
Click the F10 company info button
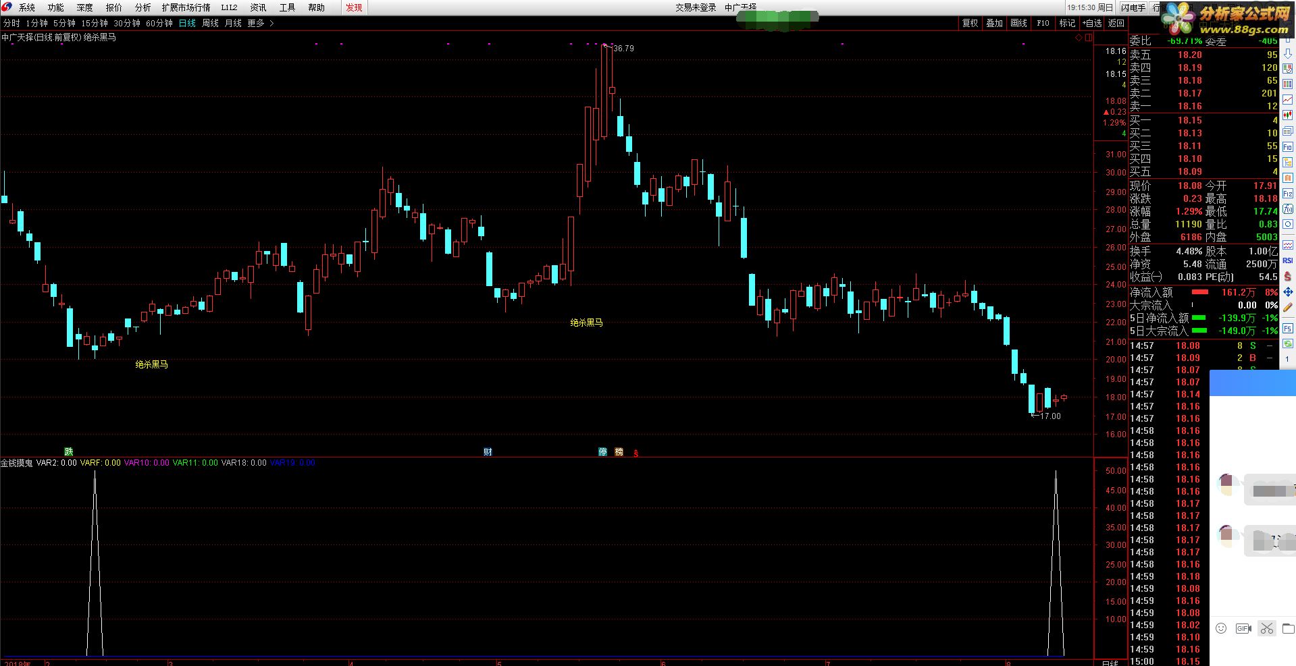(x=1043, y=23)
